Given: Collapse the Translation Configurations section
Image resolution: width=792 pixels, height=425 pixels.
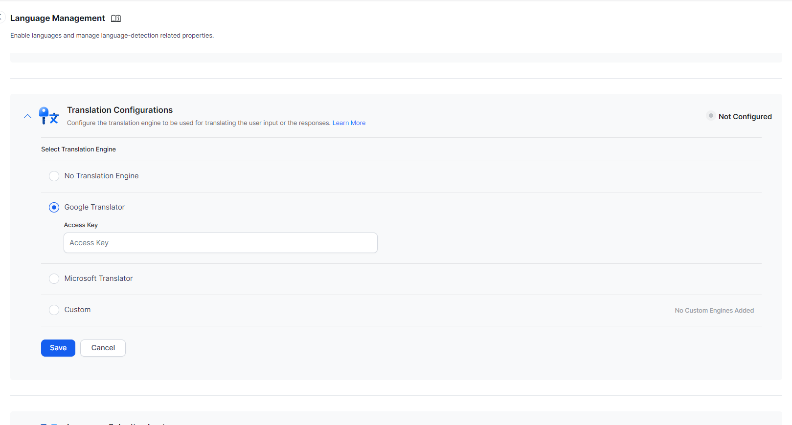Looking at the screenshot, I should tap(27, 116).
